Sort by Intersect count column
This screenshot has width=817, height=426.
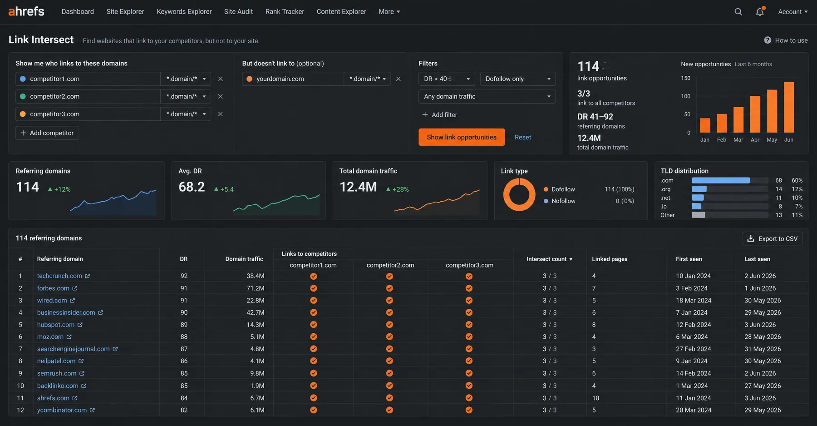click(x=549, y=259)
